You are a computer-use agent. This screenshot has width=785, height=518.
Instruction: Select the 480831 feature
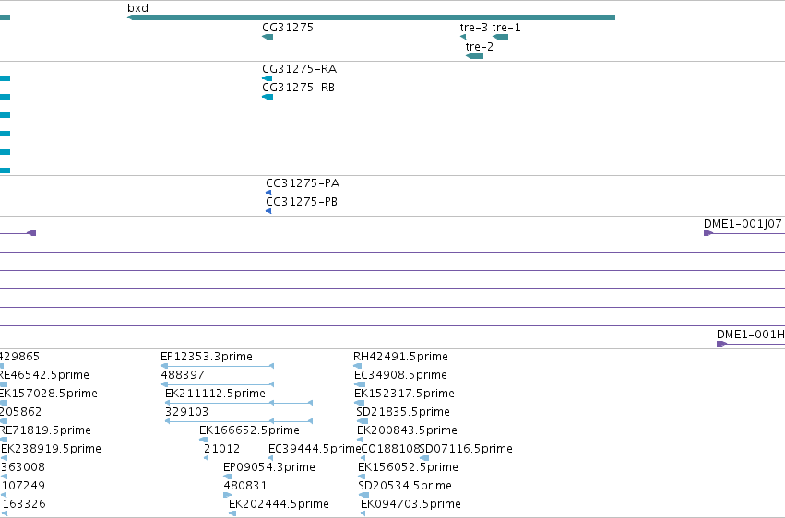pos(227,495)
